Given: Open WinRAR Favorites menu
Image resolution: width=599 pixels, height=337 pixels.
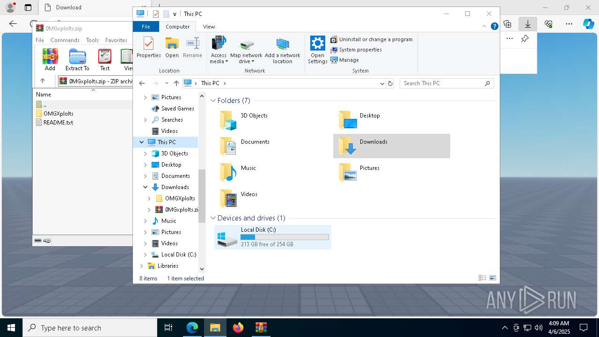Looking at the screenshot, I should [116, 40].
